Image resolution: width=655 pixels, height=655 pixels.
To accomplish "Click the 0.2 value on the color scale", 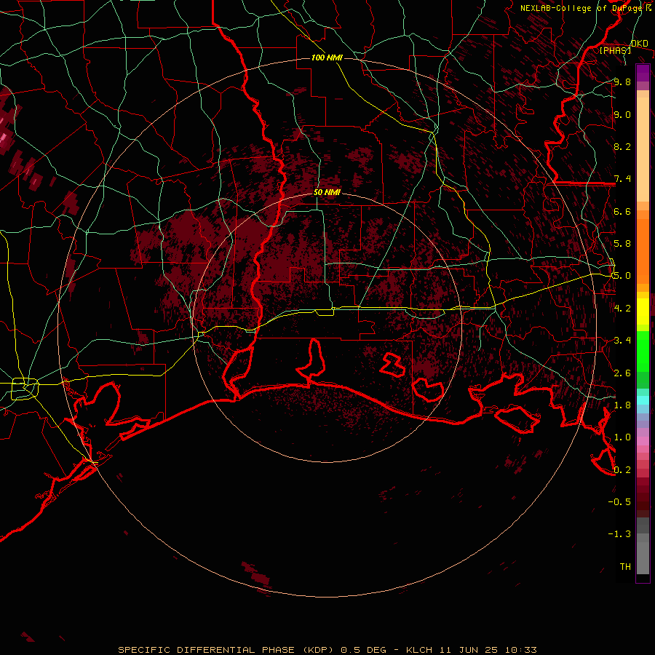I will pyautogui.click(x=622, y=469).
